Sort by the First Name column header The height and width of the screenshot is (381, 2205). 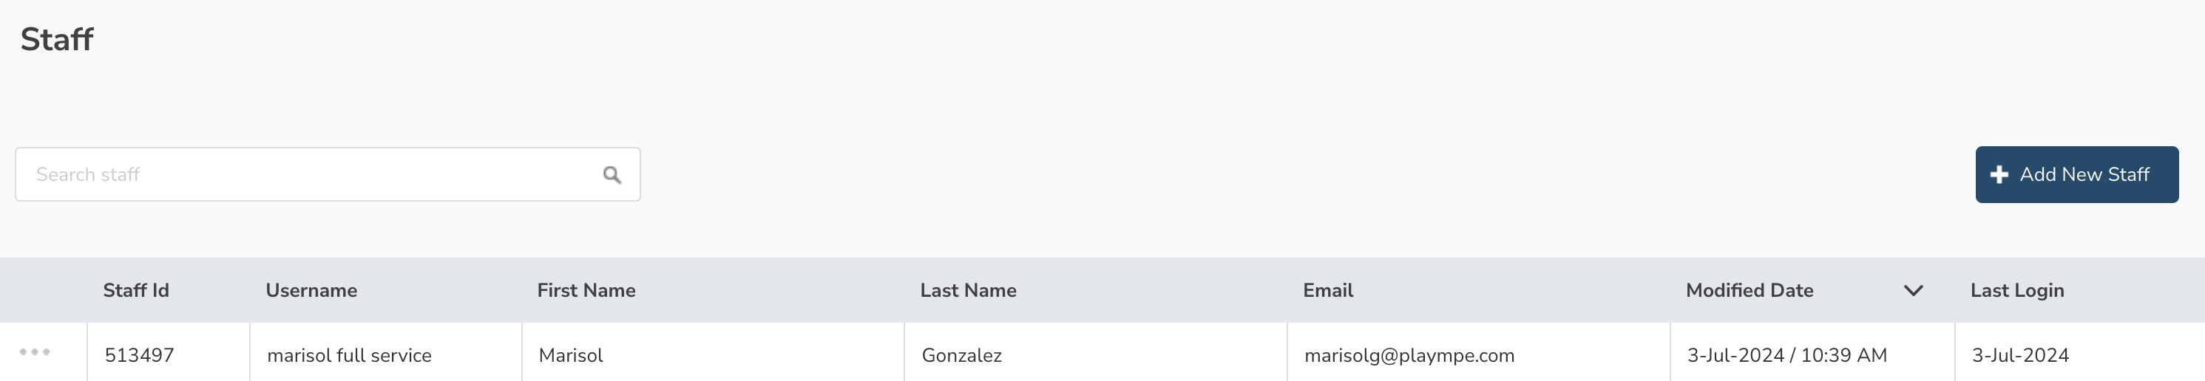[x=586, y=290]
